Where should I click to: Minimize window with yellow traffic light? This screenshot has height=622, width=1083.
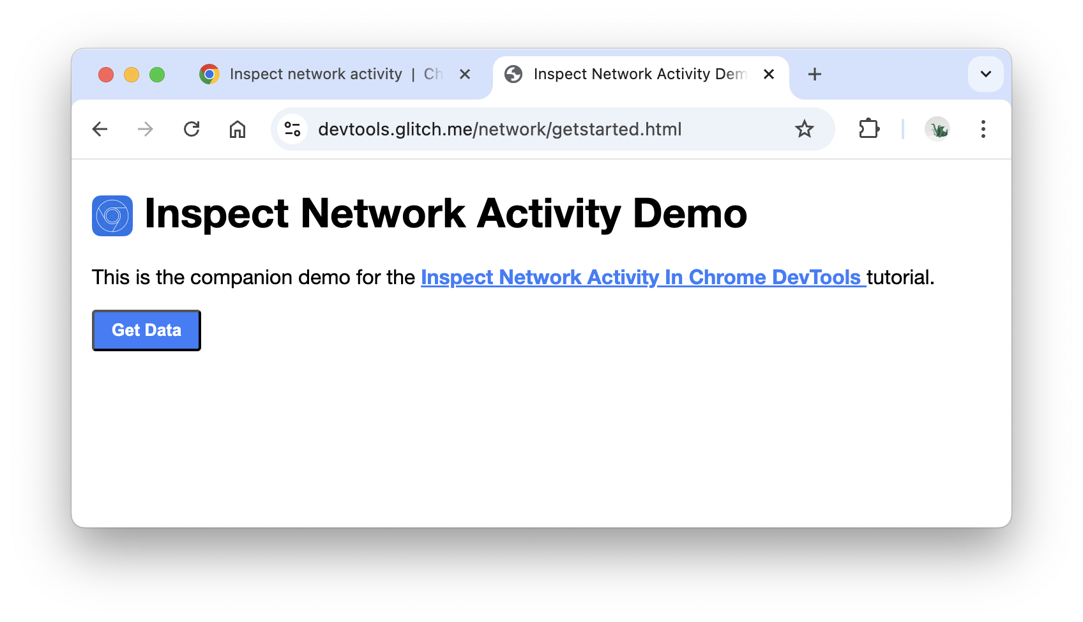[132, 75]
